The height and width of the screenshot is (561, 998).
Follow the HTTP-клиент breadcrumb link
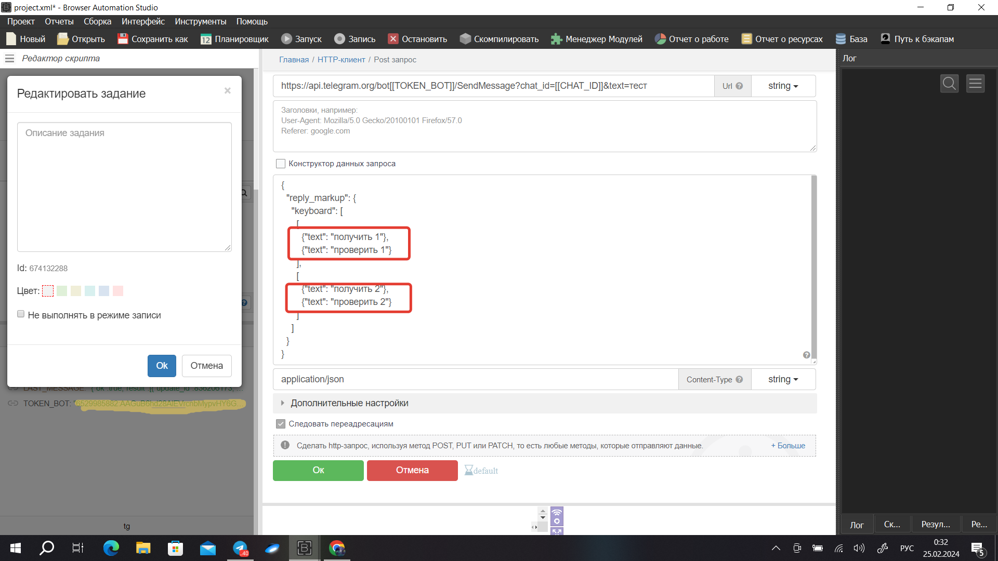tap(341, 60)
